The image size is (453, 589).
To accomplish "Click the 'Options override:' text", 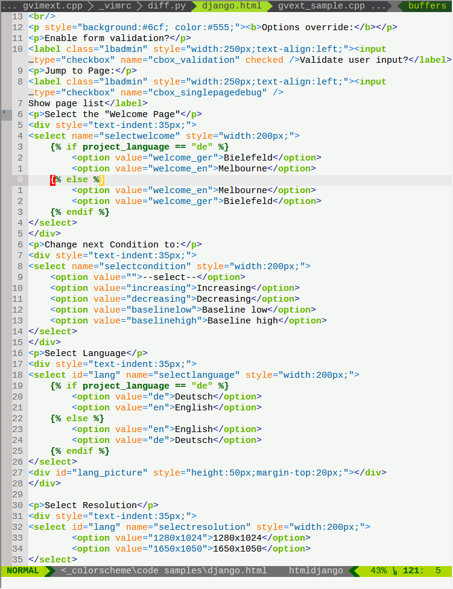I will tap(308, 27).
